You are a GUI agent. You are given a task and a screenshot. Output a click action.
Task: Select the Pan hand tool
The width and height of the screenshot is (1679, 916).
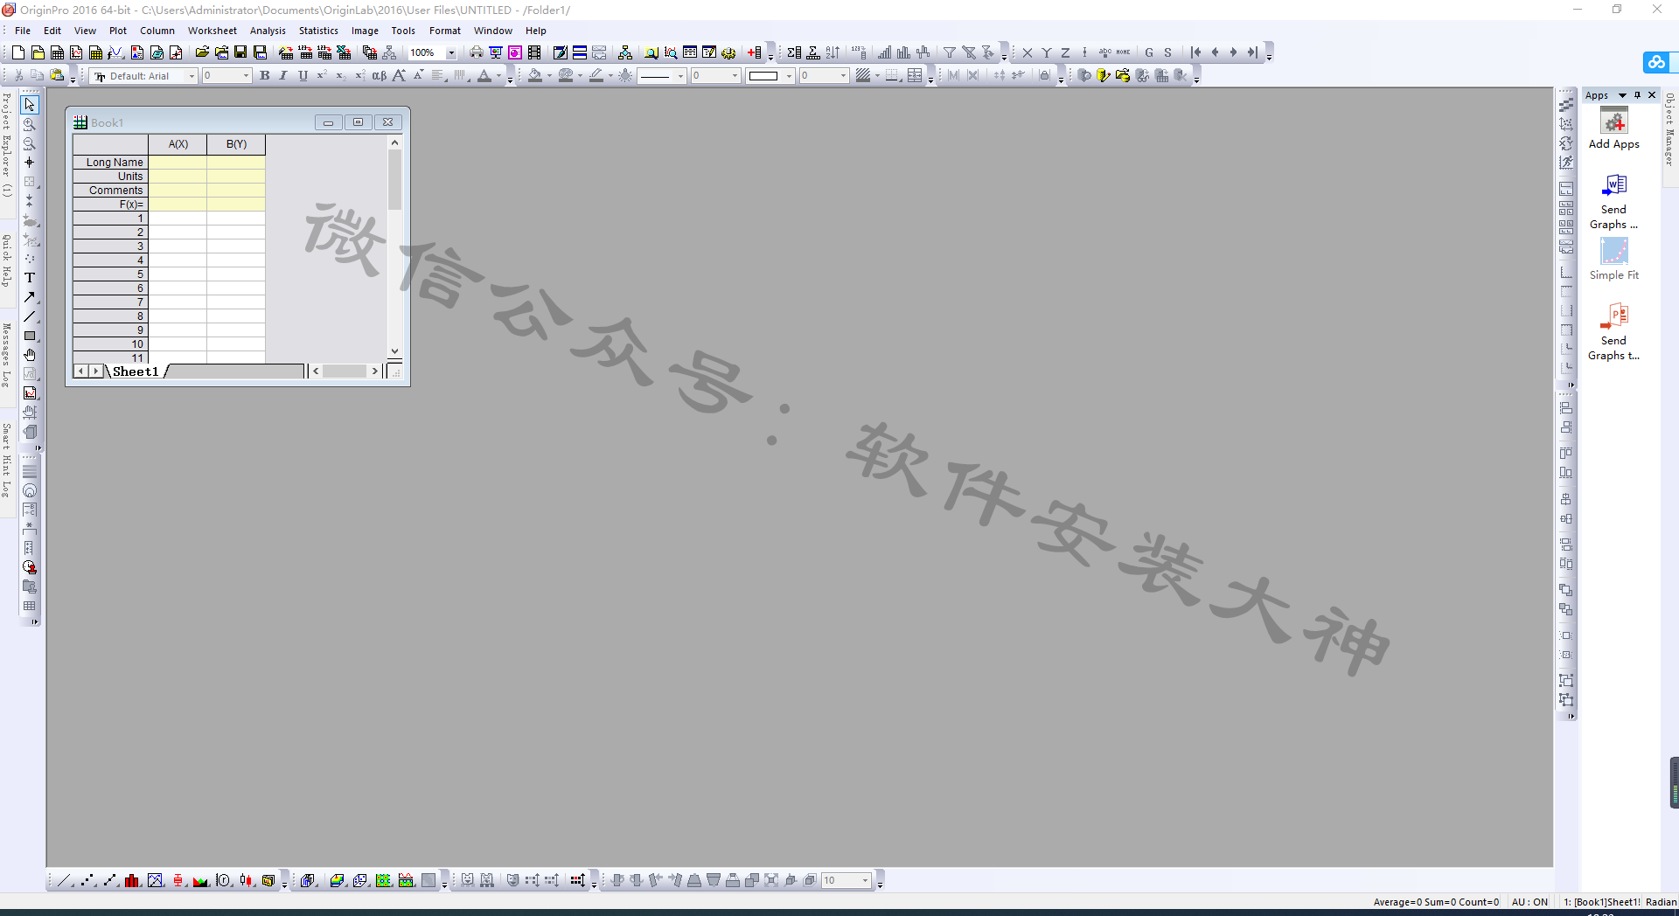tap(30, 355)
